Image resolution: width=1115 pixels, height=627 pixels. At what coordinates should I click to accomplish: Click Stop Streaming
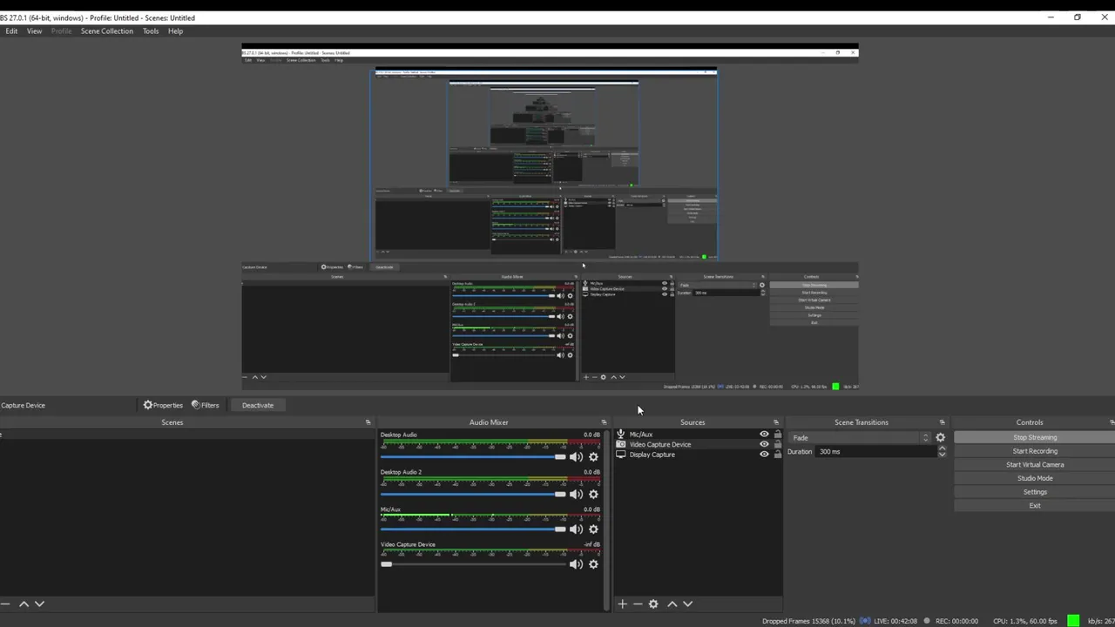[1035, 437]
